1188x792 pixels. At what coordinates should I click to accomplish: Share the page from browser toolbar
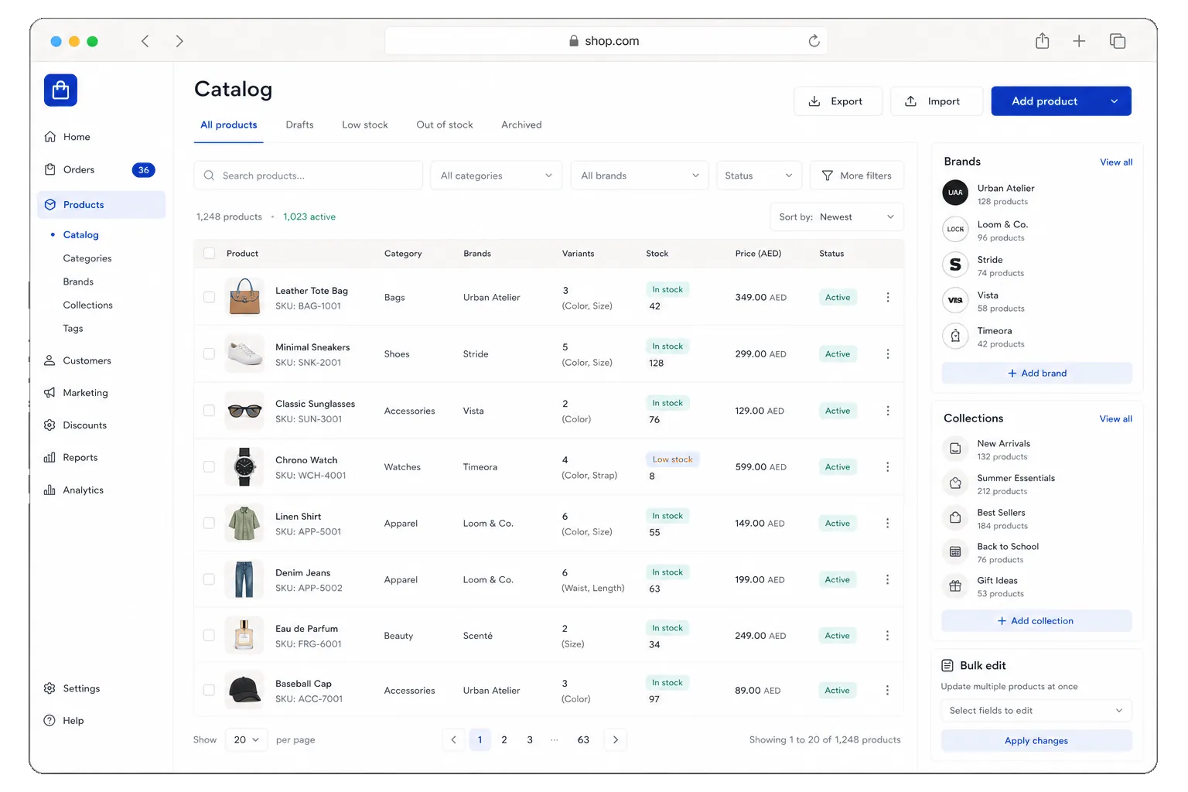1043,41
